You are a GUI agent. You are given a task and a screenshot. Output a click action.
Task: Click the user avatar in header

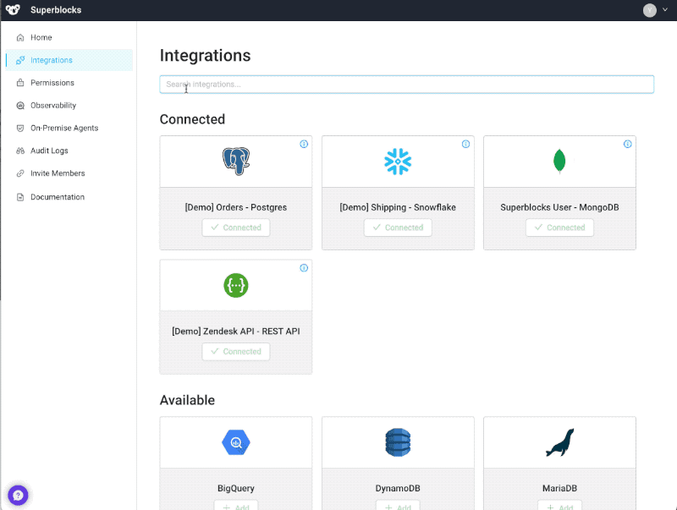point(649,10)
